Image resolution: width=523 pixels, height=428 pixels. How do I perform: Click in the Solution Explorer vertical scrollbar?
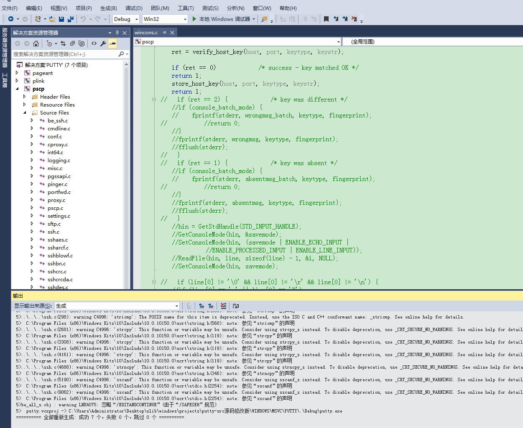pyautogui.click(x=127, y=176)
